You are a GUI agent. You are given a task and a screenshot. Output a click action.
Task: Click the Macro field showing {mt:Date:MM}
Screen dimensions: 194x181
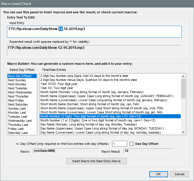click(x=66, y=151)
